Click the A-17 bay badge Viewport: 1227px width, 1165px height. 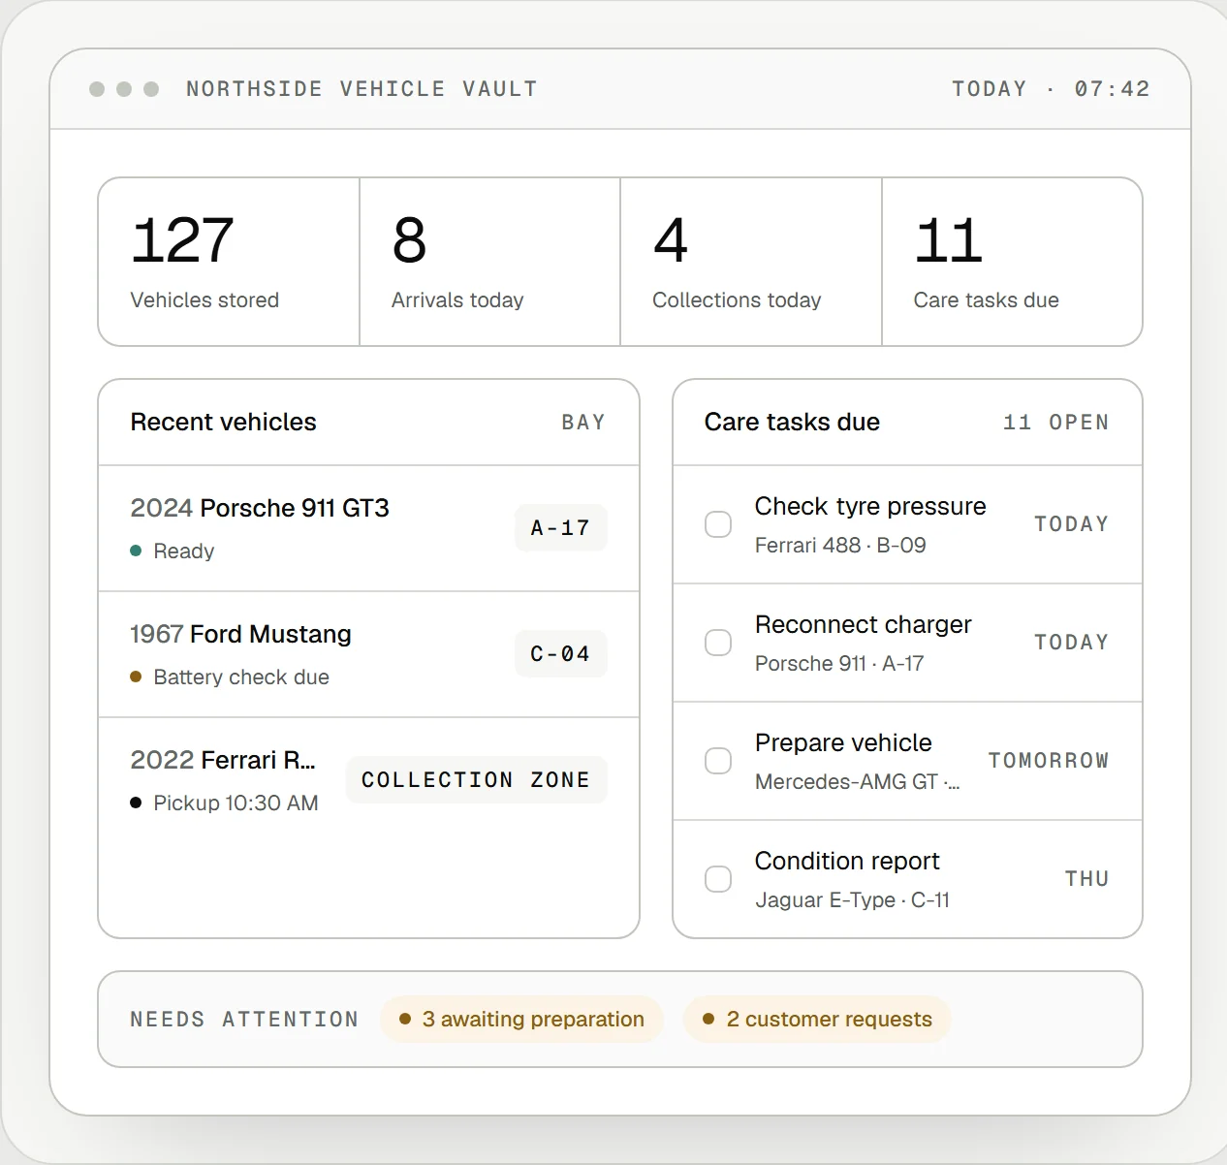pyautogui.click(x=561, y=528)
